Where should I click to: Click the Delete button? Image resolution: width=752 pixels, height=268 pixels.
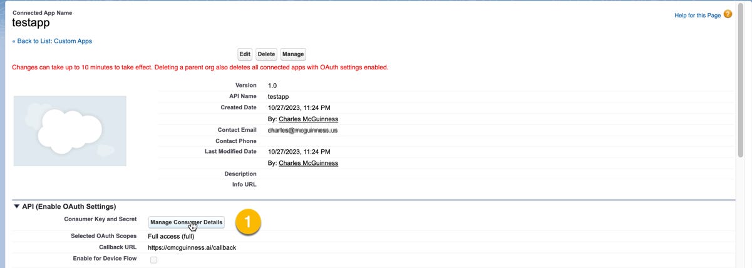point(266,54)
